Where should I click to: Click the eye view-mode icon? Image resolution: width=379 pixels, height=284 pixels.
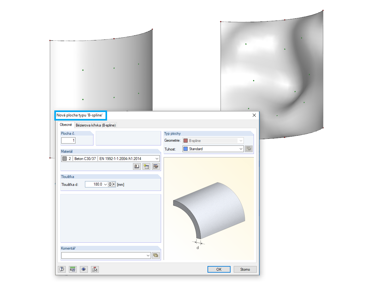[84, 269]
